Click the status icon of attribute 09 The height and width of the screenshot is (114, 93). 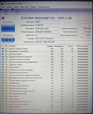coord(3,67)
